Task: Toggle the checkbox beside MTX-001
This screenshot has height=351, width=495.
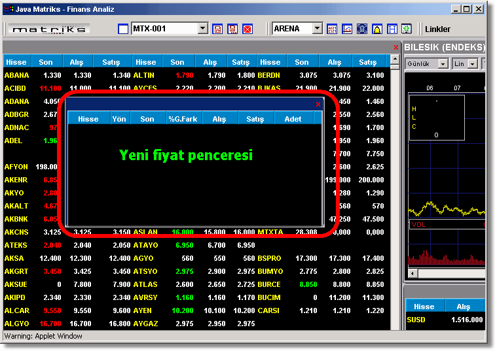Action: tap(123, 29)
